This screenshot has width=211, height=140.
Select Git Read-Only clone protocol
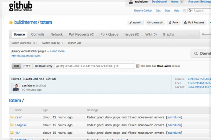click(44, 66)
